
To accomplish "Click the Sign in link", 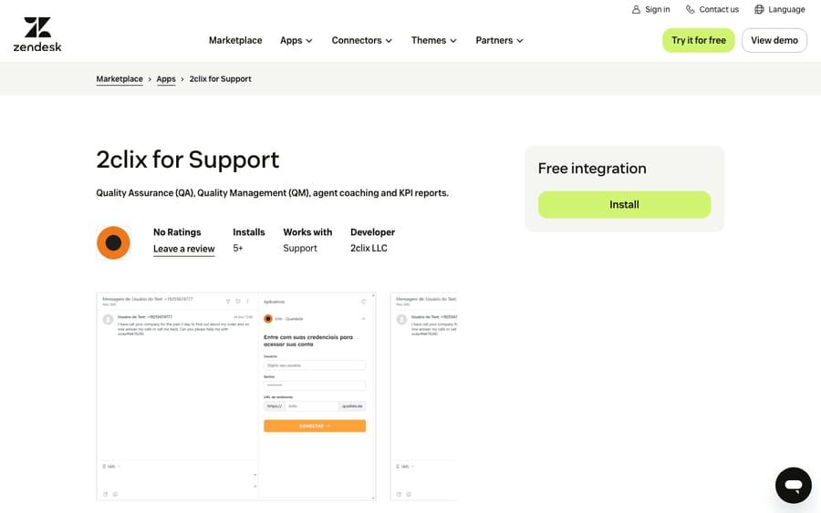I will pos(650,9).
